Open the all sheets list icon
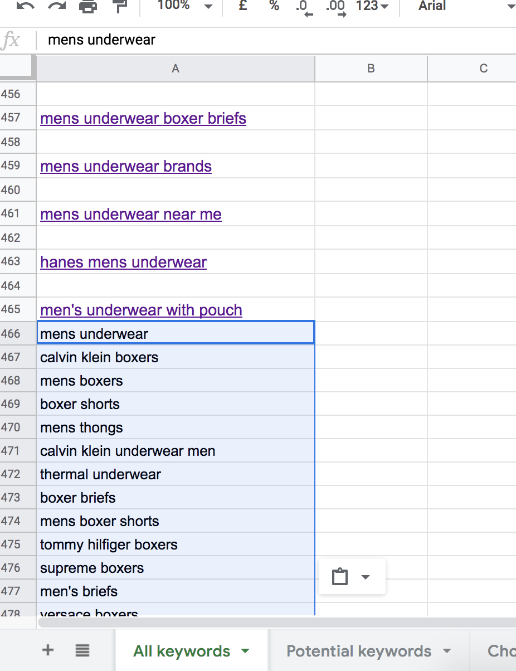Screen dimensions: 516x671 [82, 650]
